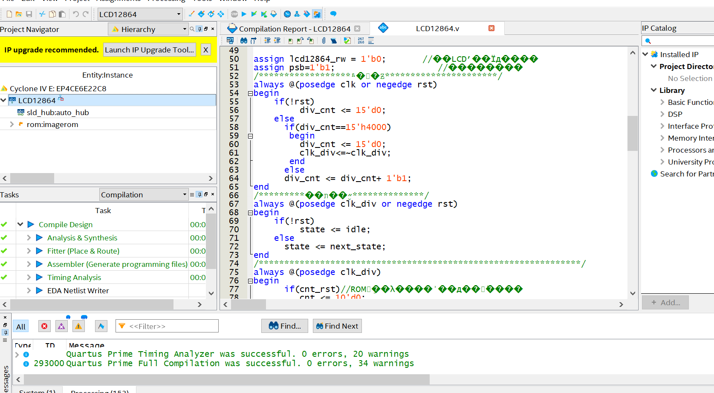The height and width of the screenshot is (393, 714).
Task: Filter messages by critical warnings icon
Action: tap(61, 326)
